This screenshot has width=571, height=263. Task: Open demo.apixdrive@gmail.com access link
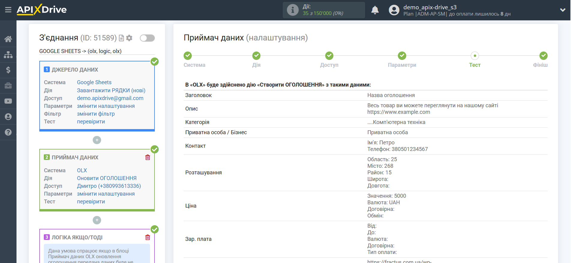pos(110,98)
